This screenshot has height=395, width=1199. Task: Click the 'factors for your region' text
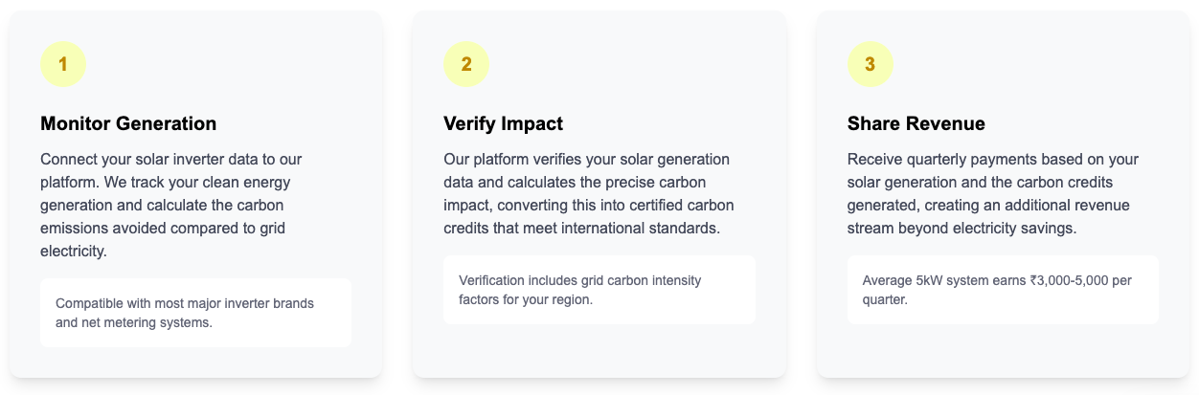pos(526,299)
